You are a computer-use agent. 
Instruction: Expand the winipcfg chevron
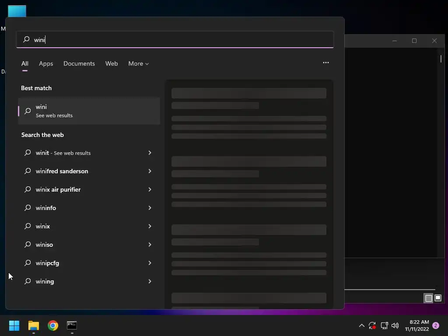[x=150, y=263]
